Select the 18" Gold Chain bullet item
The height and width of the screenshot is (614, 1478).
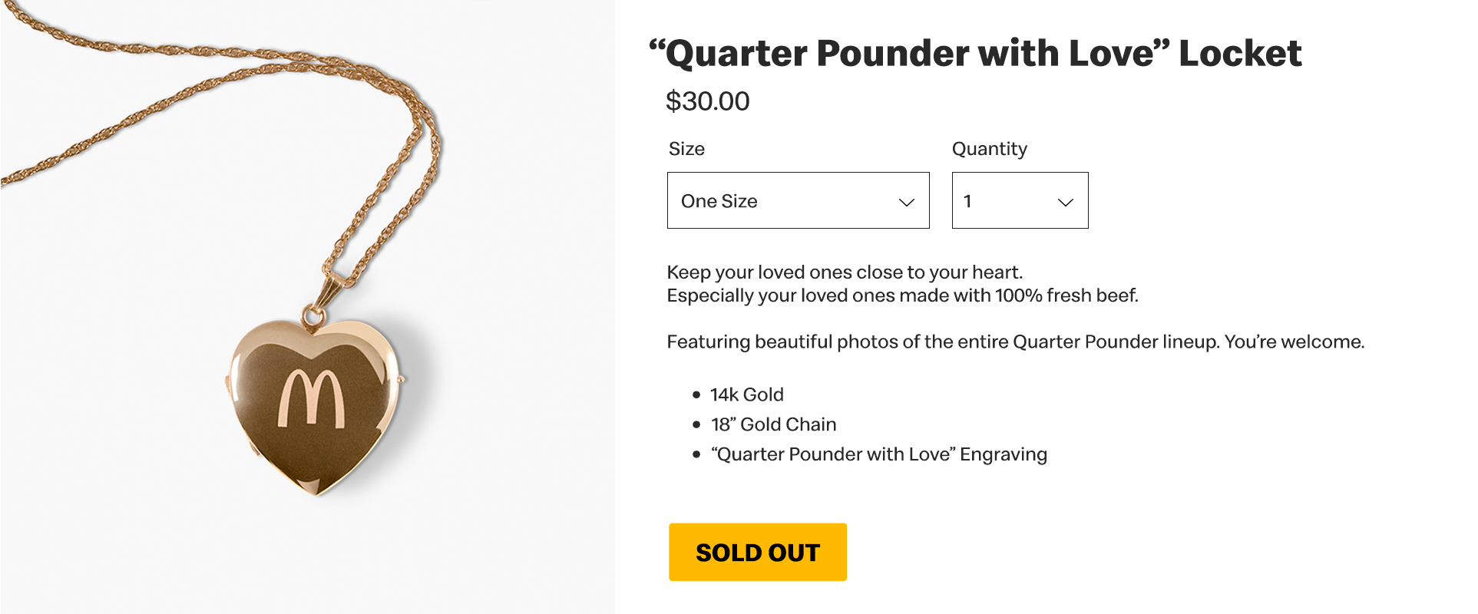point(773,424)
